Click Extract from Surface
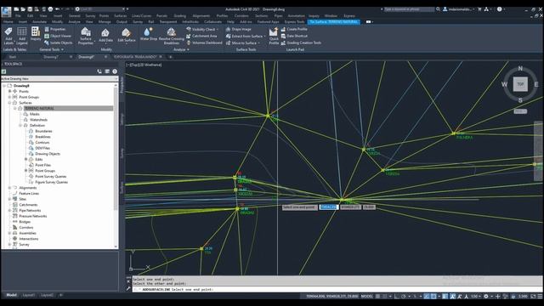 coord(246,36)
